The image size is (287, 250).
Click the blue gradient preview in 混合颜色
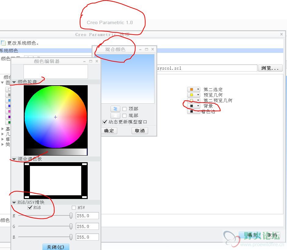click(128, 79)
